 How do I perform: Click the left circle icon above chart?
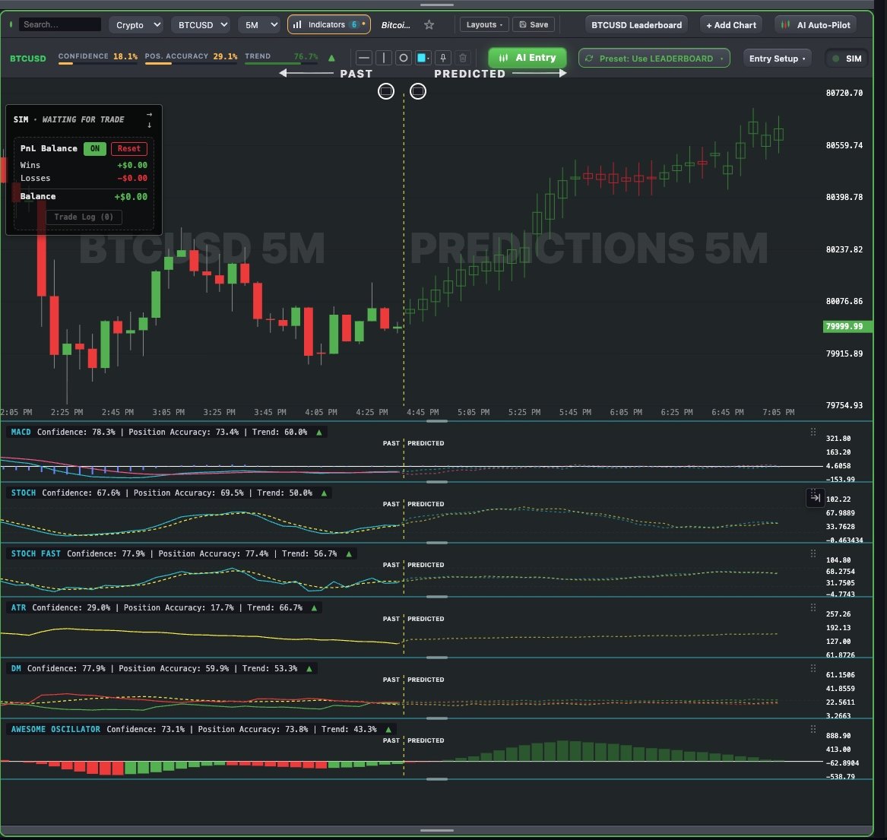(x=386, y=91)
